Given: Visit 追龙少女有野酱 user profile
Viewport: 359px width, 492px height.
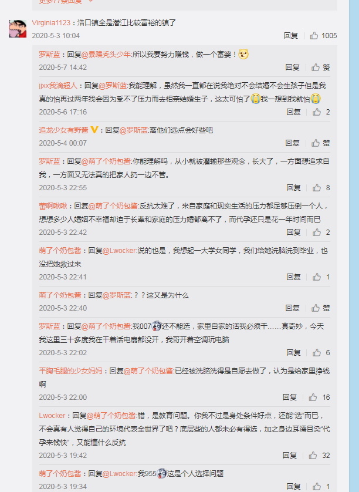Looking at the screenshot, I should (63, 130).
